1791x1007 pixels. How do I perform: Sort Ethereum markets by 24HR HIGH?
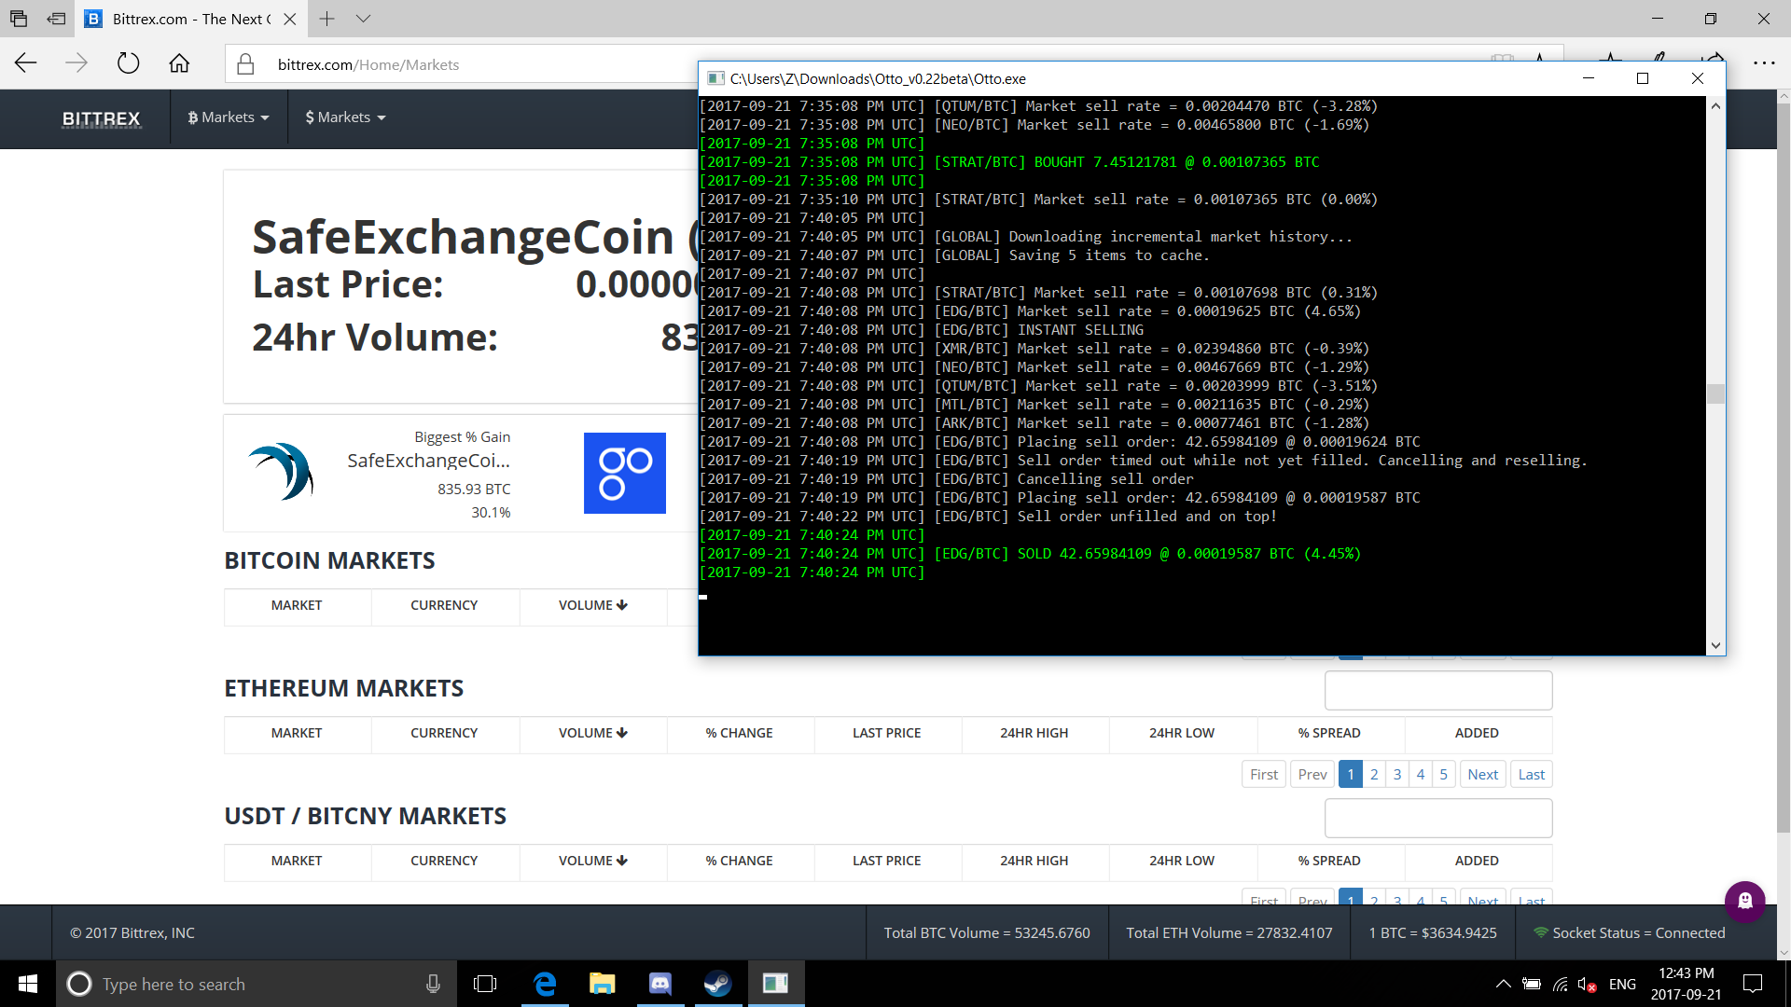1034,733
